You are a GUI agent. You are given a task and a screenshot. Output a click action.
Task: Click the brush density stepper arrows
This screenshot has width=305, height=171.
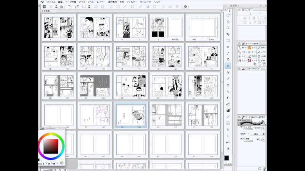(261, 139)
